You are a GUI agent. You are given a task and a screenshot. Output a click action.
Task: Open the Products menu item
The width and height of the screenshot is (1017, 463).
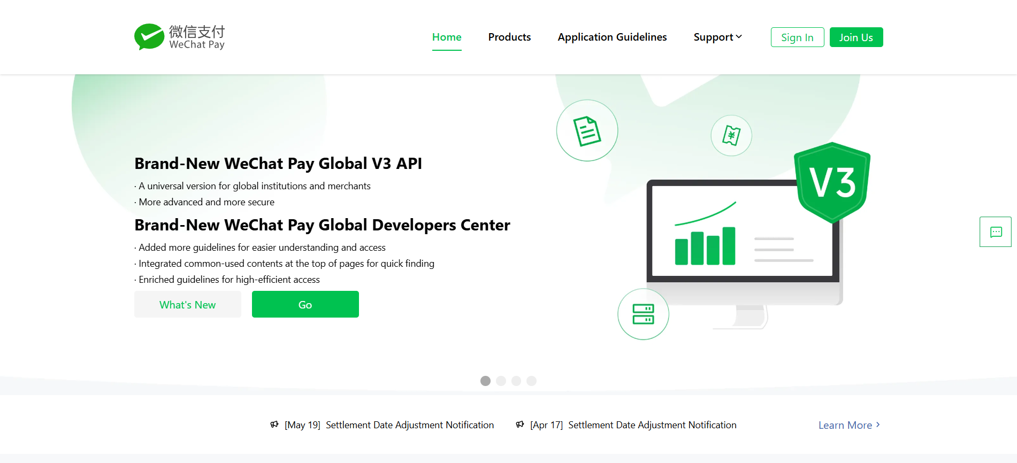click(x=509, y=37)
